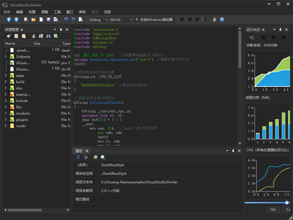Open the 工具 menu

coord(57,12)
